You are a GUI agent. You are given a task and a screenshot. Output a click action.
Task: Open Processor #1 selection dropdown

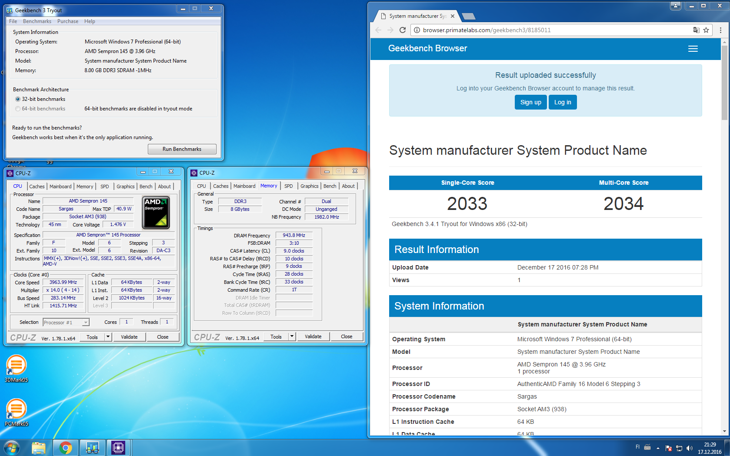coord(66,323)
